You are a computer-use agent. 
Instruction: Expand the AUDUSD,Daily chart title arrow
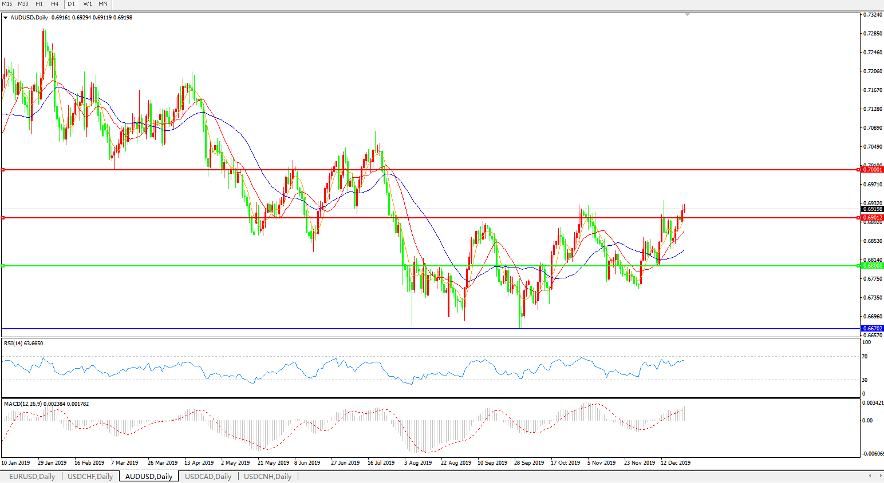pyautogui.click(x=6, y=18)
